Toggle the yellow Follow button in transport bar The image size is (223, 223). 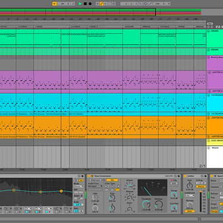pyautogui.click(x=55, y=3)
